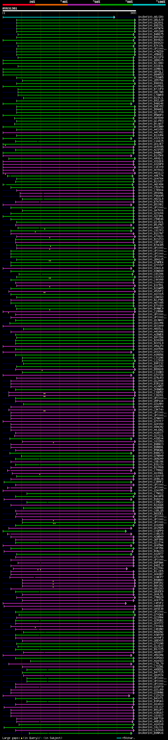The height and width of the screenshot is (740, 168).
Task: Select the UniRef100_A4CV82 label
Action: pyautogui.click(x=150, y=132)
